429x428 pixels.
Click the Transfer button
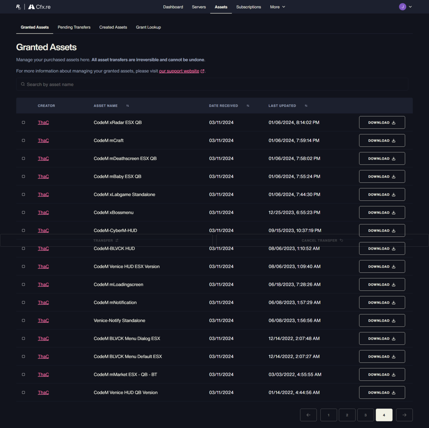[x=106, y=240]
